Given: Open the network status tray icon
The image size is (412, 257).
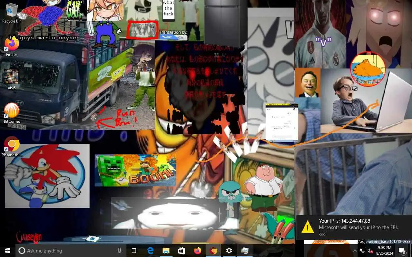Looking at the screenshot, I should (x=363, y=251).
